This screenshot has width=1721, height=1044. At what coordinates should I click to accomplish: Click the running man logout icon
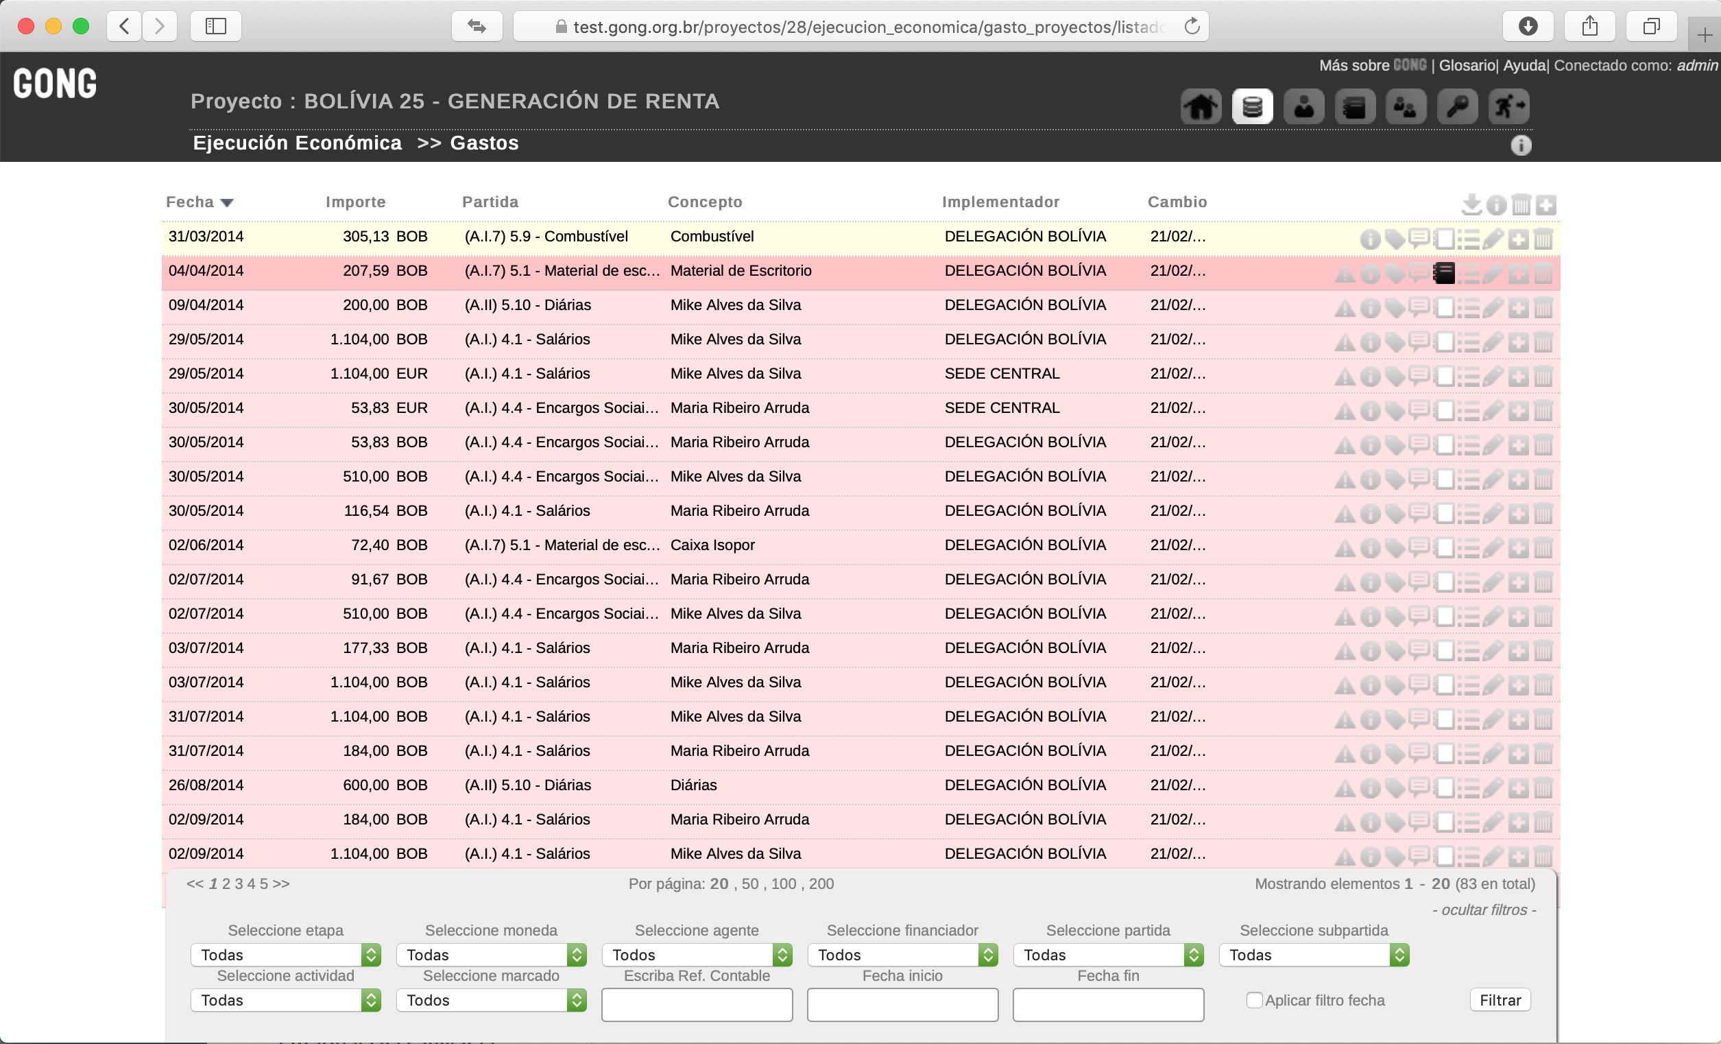(1508, 107)
